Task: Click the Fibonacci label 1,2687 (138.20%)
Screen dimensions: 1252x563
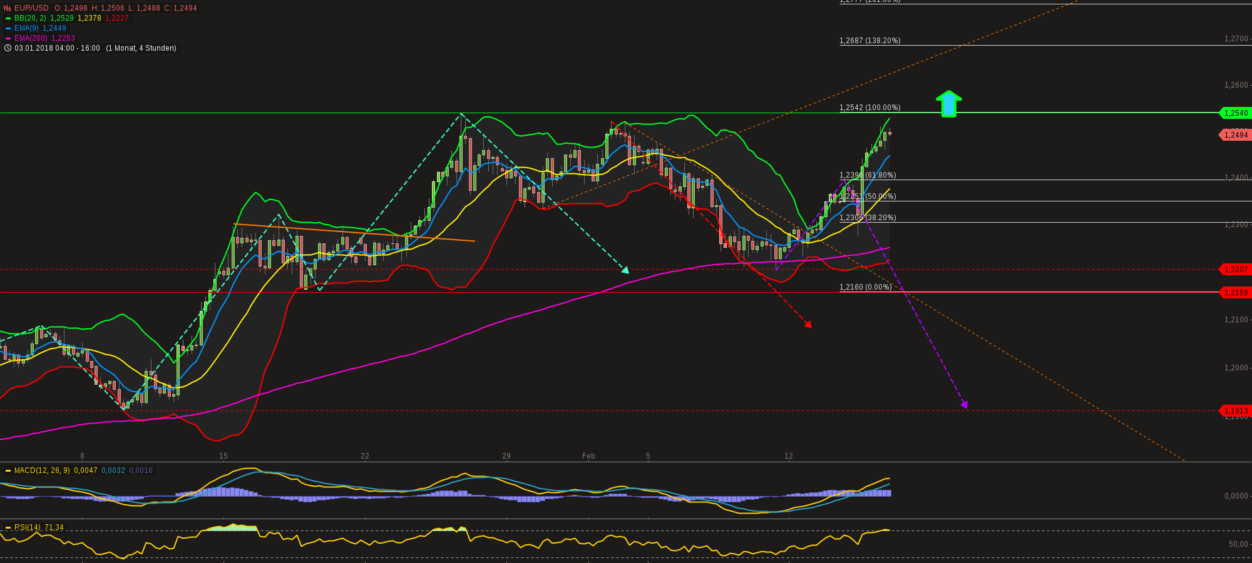Action: pos(870,41)
